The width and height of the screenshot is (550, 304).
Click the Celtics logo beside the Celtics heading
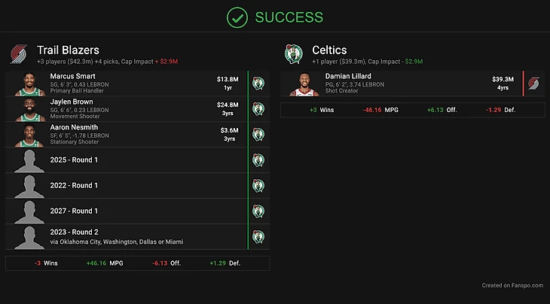[293, 54]
